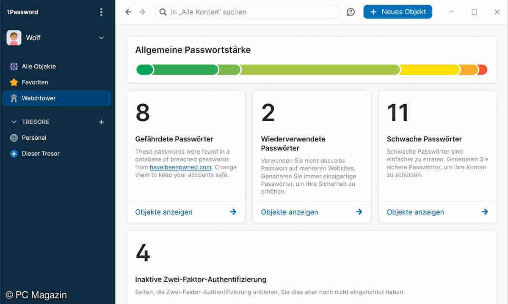This screenshot has height=304, width=508.
Task: Click the arrow in Schwache Passwörter card
Action: pos(485,212)
